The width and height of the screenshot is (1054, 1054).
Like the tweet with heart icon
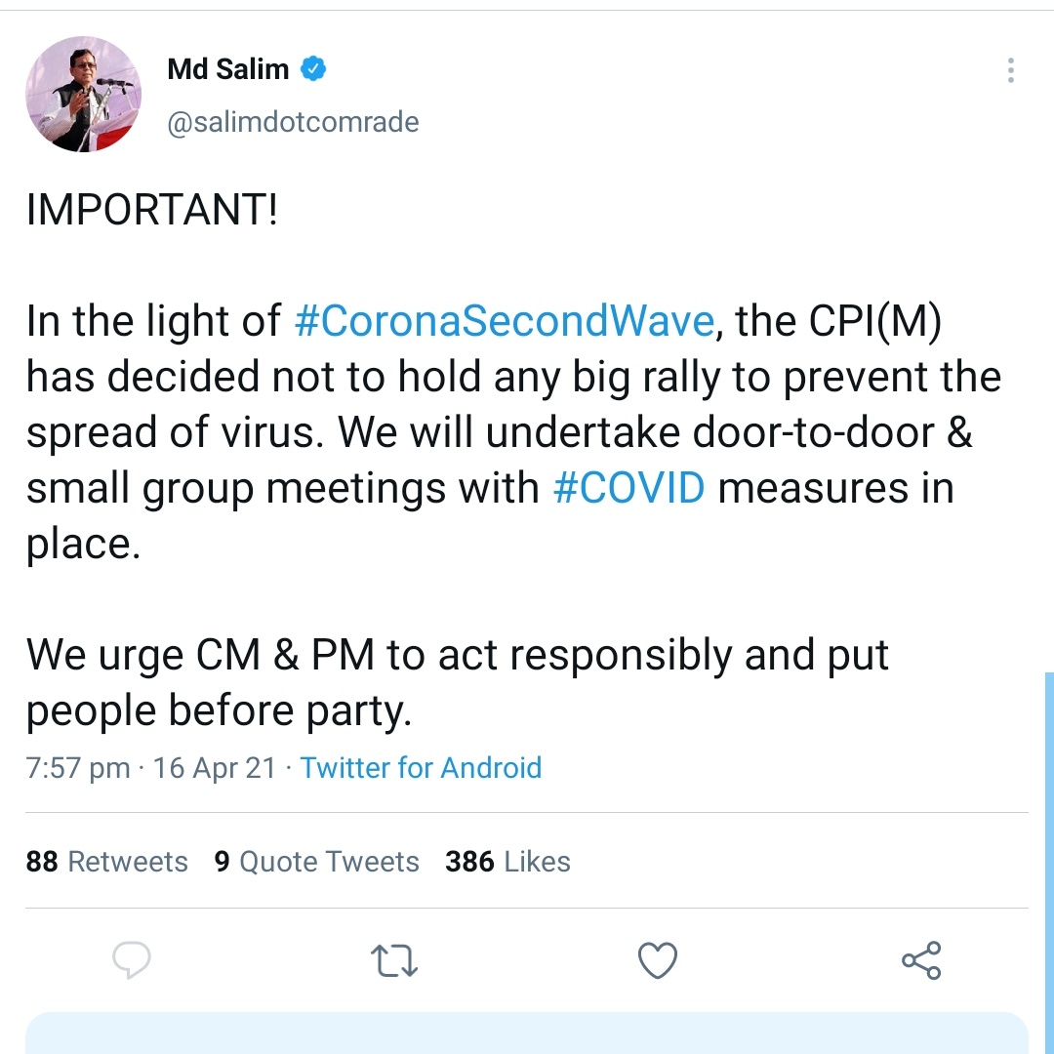pyautogui.click(x=658, y=960)
